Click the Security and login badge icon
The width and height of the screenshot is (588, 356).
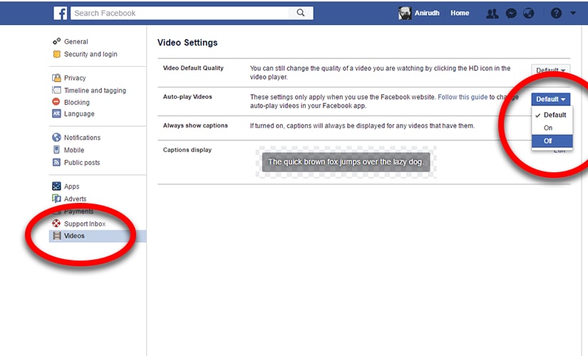pyautogui.click(x=56, y=54)
